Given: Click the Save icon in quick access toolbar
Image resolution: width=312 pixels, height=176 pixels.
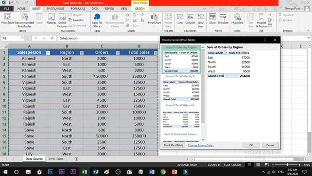Looking at the screenshot, I should pyautogui.click(x=11, y=2).
